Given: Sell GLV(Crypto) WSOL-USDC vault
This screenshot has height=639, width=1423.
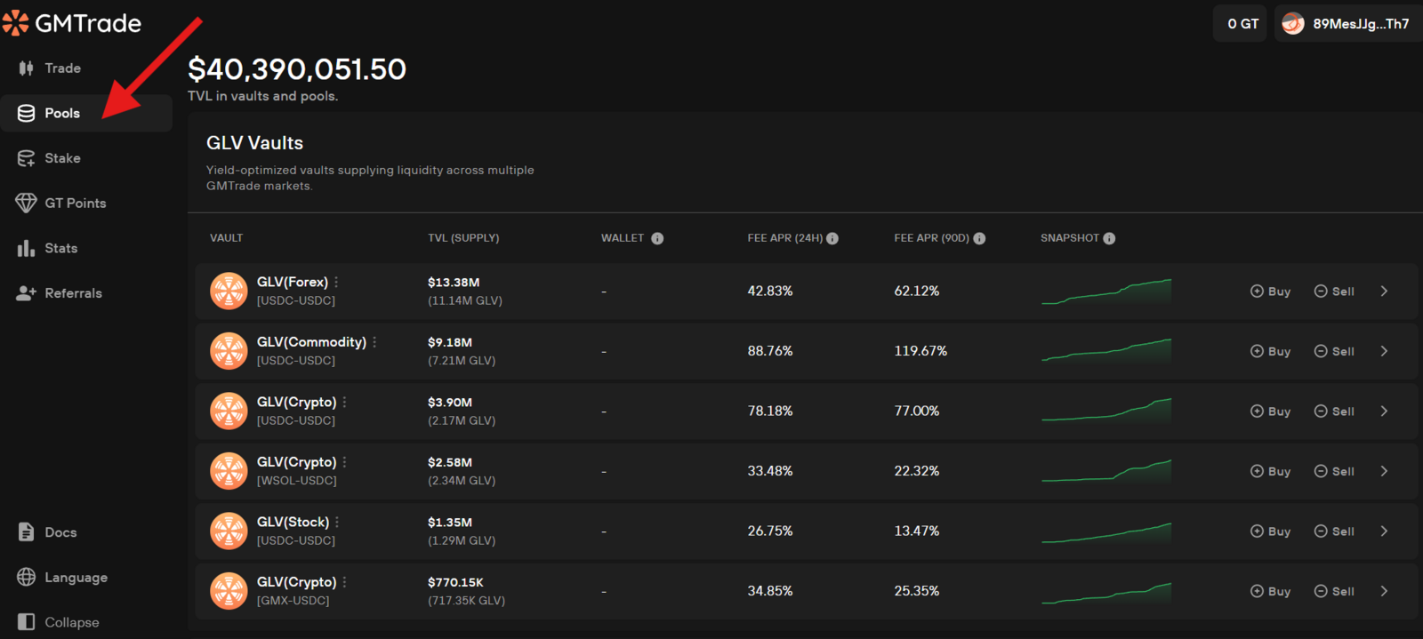Looking at the screenshot, I should tap(1334, 471).
